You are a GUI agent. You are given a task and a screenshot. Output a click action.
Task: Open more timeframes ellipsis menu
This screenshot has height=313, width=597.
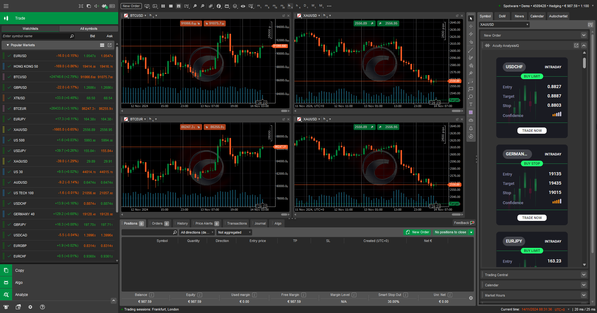pyautogui.click(x=329, y=6)
